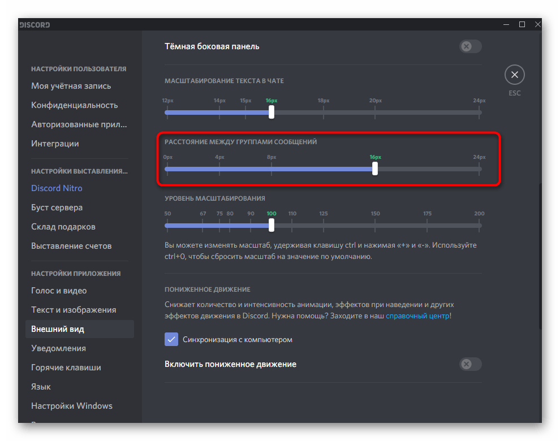560x441 pixels.
Task: Open Моя учётная запись settings
Action: (x=71, y=86)
